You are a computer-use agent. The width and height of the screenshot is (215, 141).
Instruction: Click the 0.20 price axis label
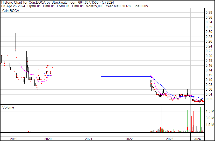pos(209,56)
